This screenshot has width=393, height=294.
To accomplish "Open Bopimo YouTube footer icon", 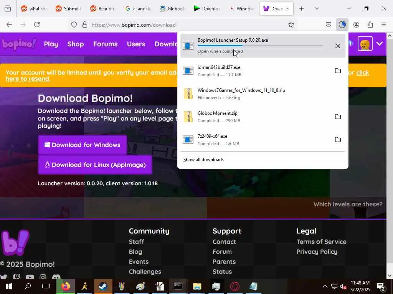I will pyautogui.click(x=30, y=277).
